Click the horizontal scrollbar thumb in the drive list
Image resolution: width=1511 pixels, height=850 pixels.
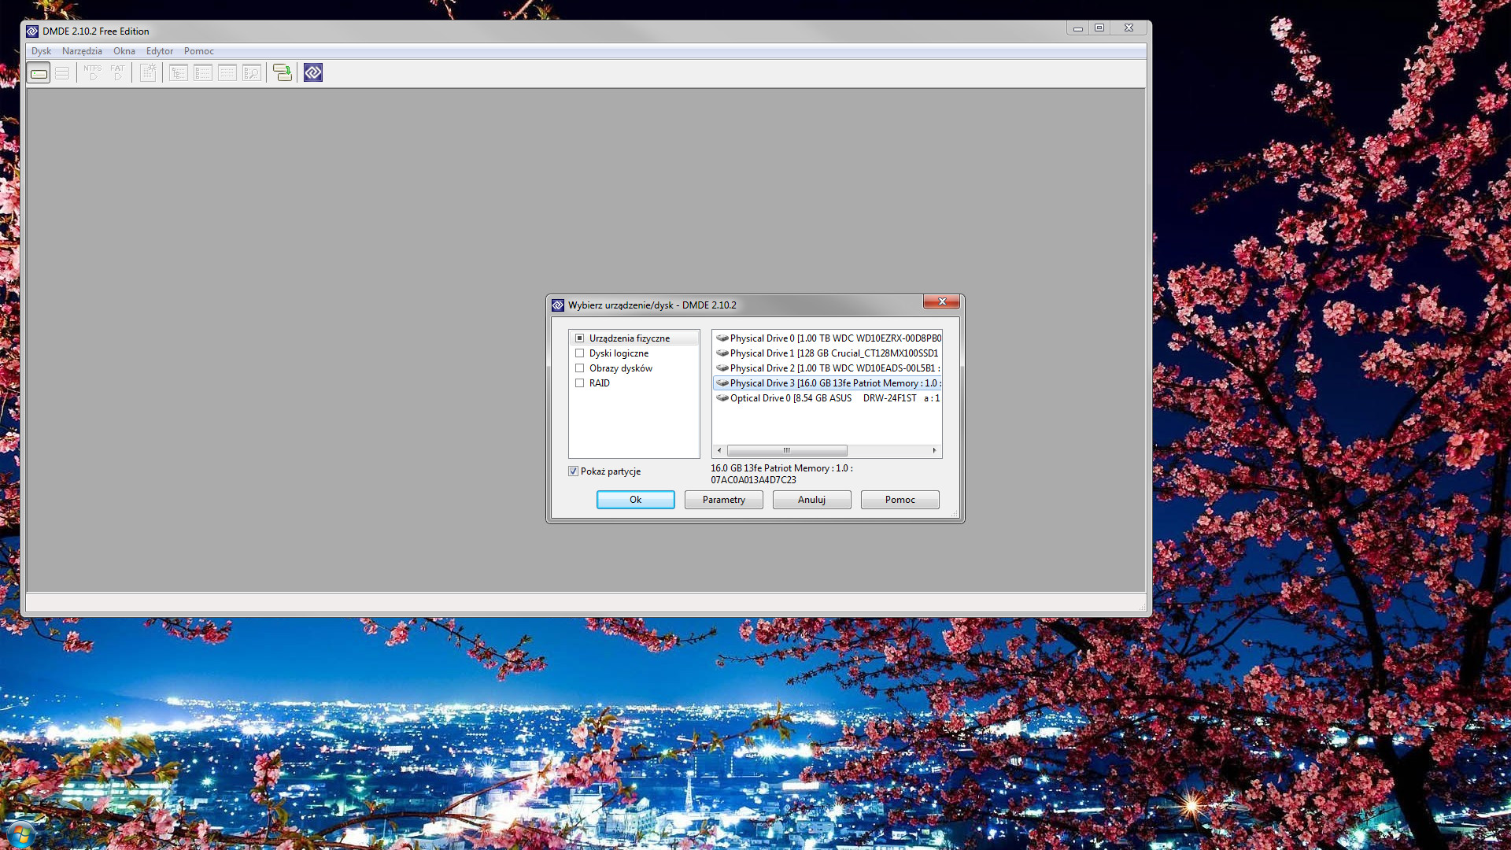coord(787,451)
